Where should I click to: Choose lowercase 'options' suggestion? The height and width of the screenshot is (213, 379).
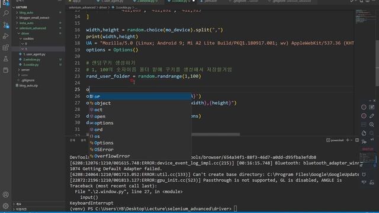140,123
